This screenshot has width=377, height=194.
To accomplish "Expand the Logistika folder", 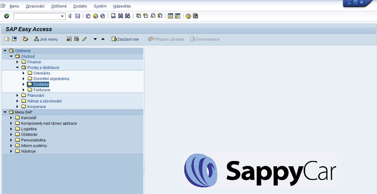I will click(11, 129).
